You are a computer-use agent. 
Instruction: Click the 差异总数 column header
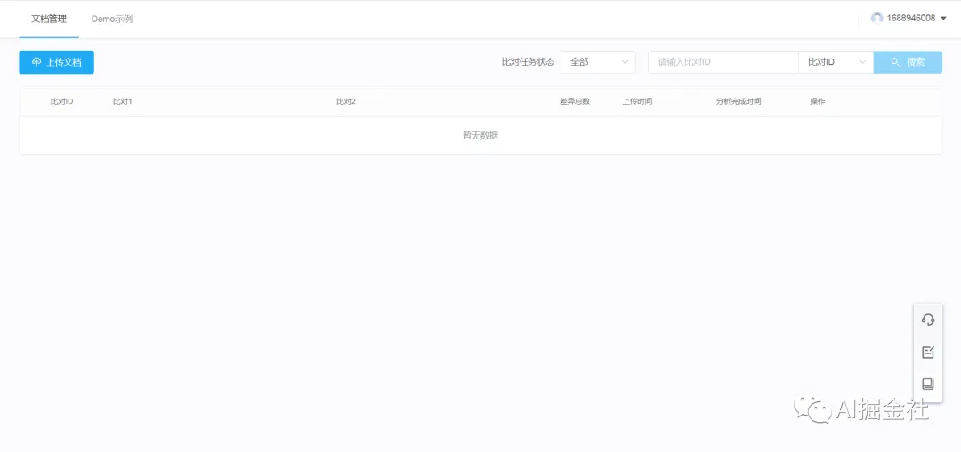[x=575, y=101]
